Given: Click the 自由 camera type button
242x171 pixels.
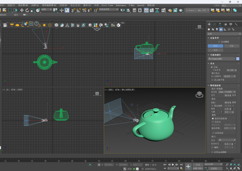Looking at the screenshot, I should (x=215, y=50).
